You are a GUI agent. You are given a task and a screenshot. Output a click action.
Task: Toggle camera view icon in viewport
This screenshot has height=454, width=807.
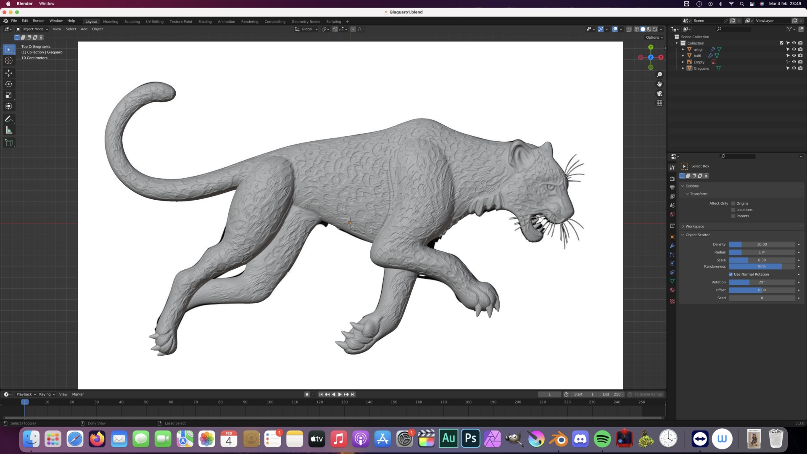(x=659, y=93)
